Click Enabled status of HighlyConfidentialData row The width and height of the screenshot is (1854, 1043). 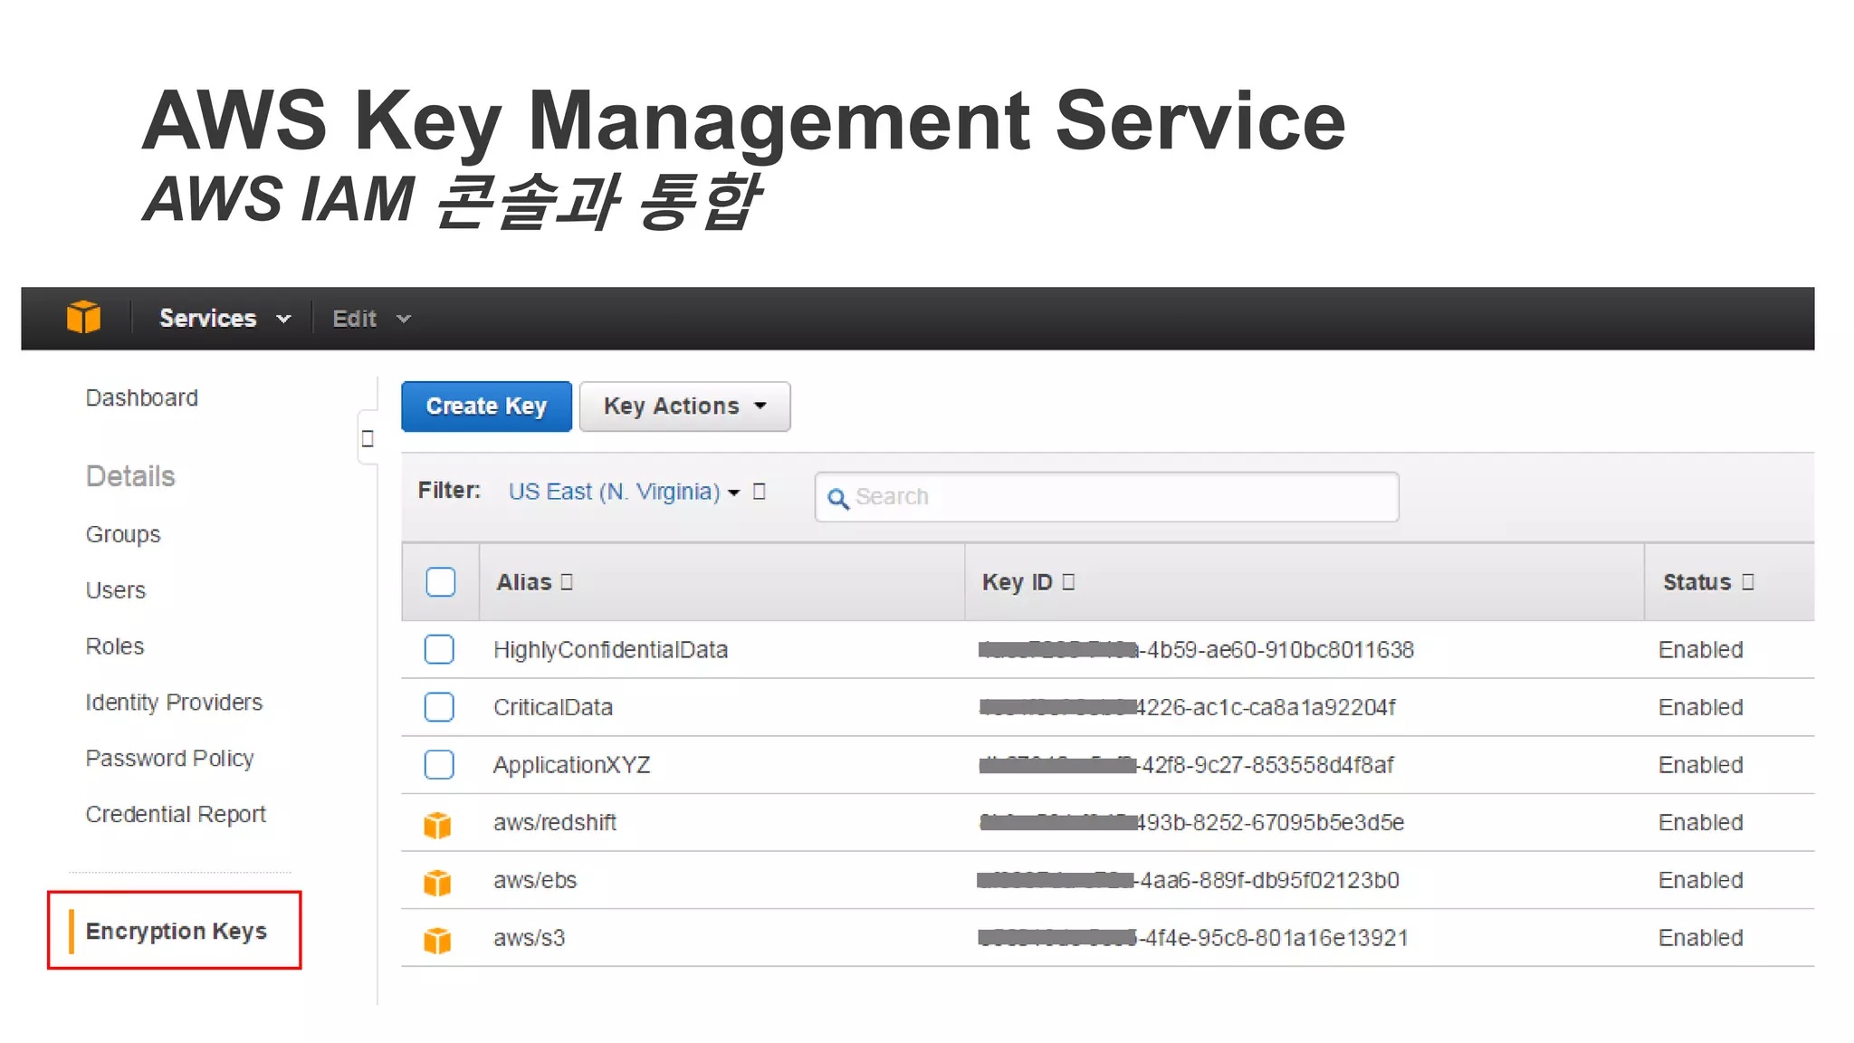[x=1700, y=650]
